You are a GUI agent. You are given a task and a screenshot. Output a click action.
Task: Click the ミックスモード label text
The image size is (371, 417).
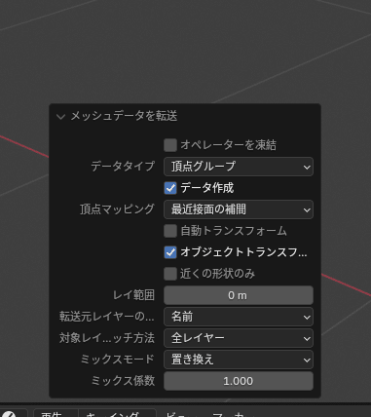[117, 360]
